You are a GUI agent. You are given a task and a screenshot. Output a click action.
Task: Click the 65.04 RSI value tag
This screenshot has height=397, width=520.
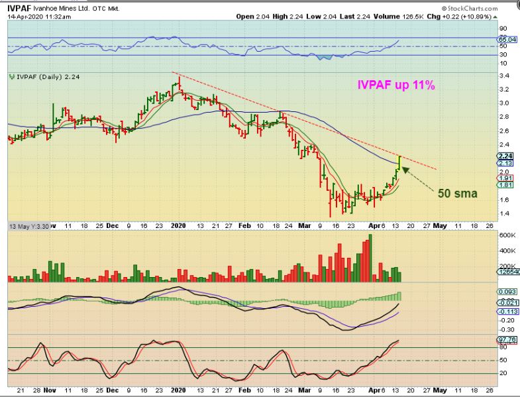[506, 40]
